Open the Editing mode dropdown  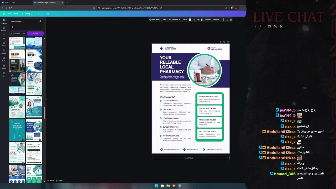click(27, 14)
